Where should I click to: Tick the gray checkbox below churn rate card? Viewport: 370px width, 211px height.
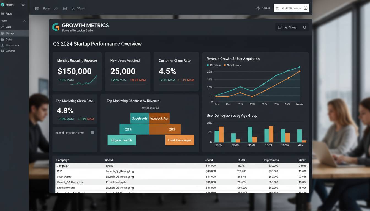92,132
